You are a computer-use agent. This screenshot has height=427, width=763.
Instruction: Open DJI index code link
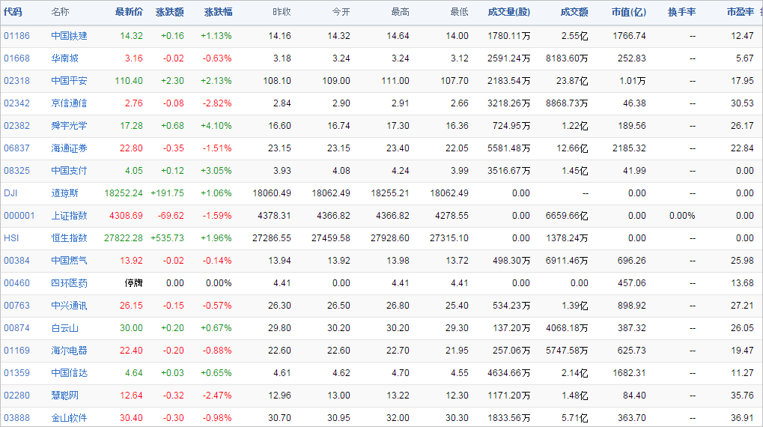click(x=10, y=193)
